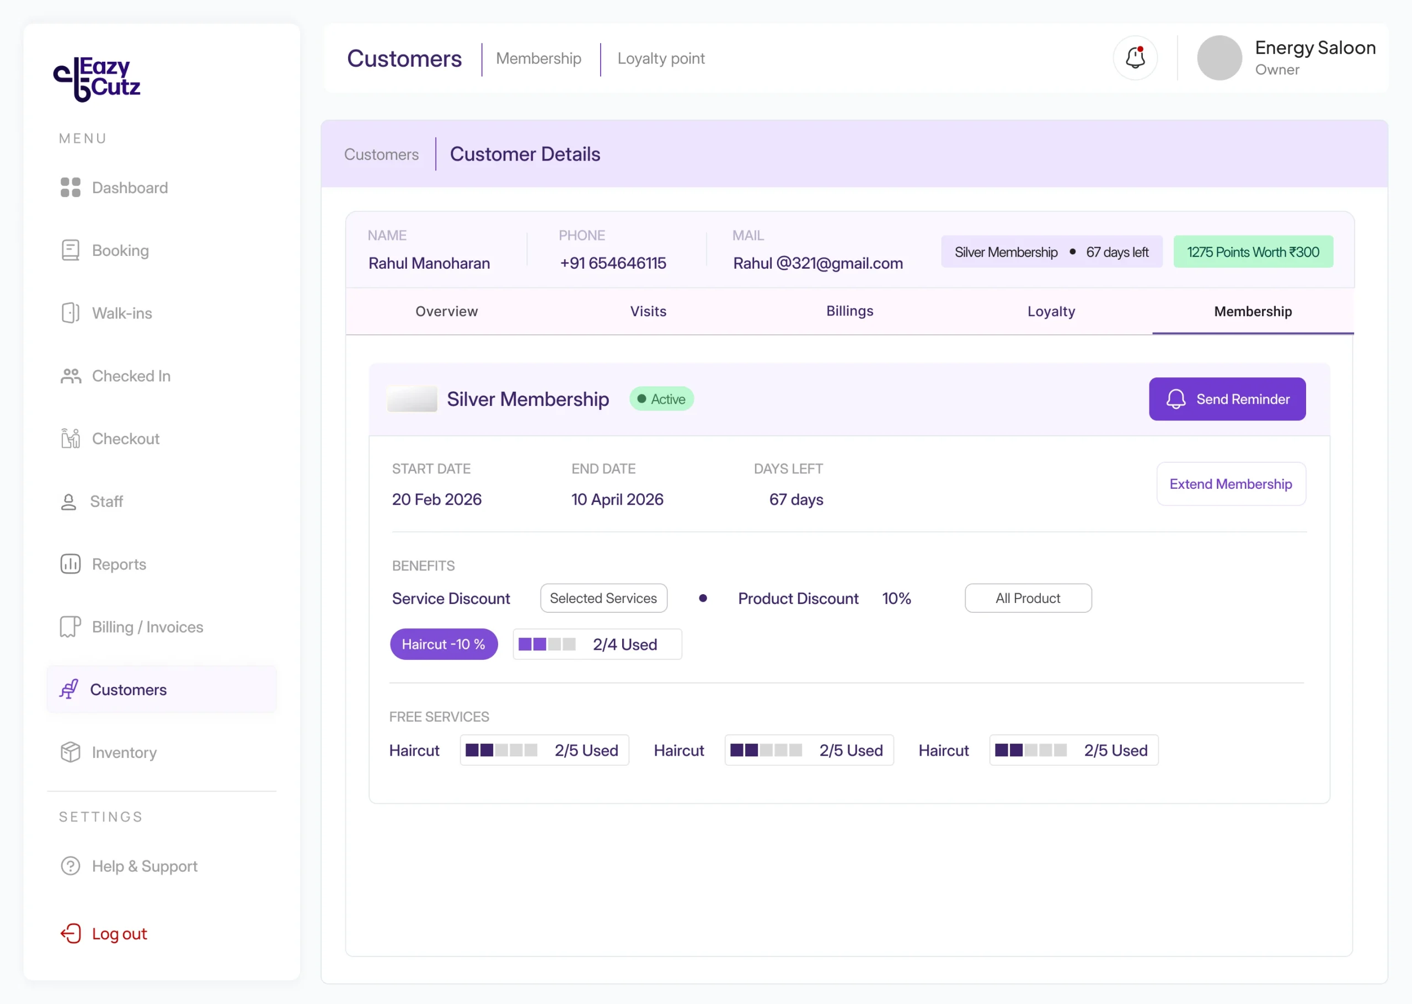Select the Walk-ins door icon
This screenshot has width=1412, height=1004.
click(71, 313)
